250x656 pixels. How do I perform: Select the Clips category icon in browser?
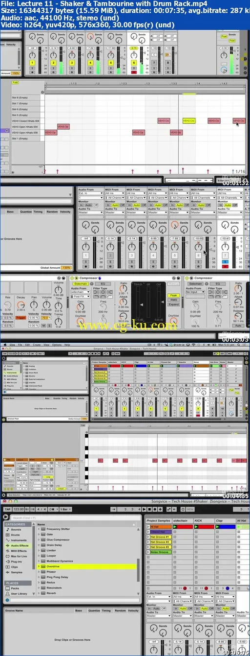click(x=8, y=567)
